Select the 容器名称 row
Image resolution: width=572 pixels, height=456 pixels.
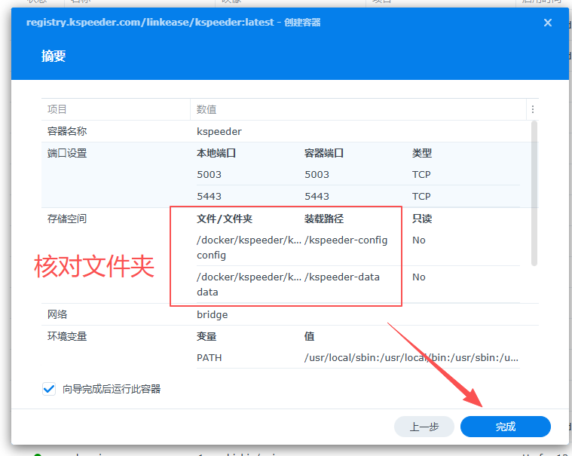(x=67, y=131)
